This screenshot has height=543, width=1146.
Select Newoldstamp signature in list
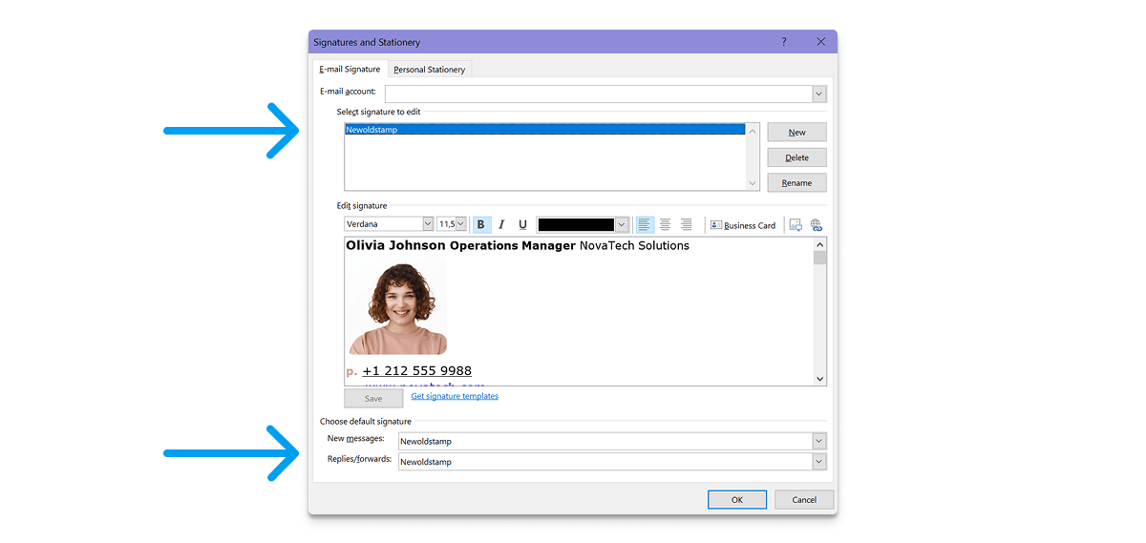[544, 130]
